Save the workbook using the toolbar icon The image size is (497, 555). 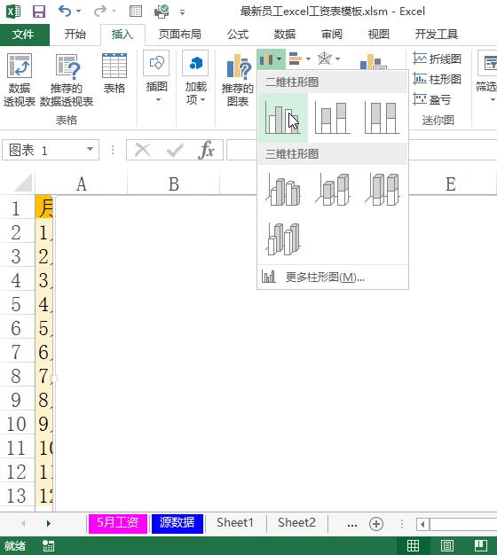[x=39, y=12]
